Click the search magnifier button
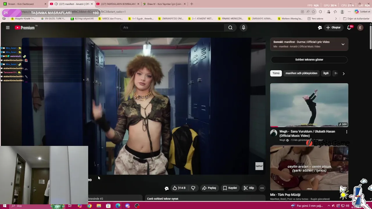 click(230, 28)
